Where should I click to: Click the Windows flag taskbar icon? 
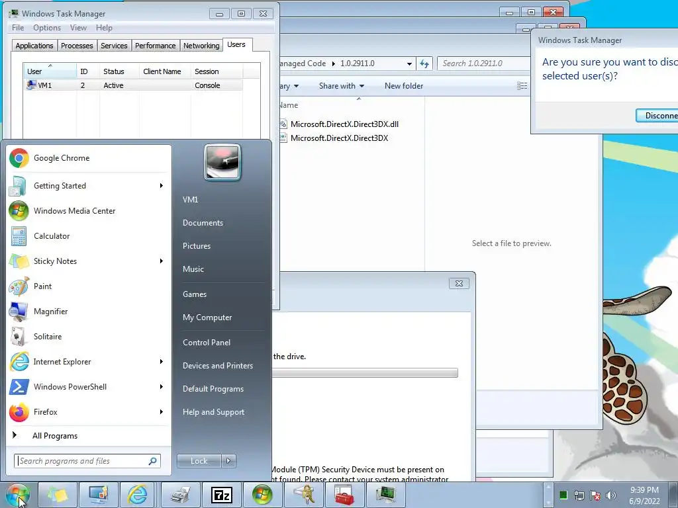262,495
